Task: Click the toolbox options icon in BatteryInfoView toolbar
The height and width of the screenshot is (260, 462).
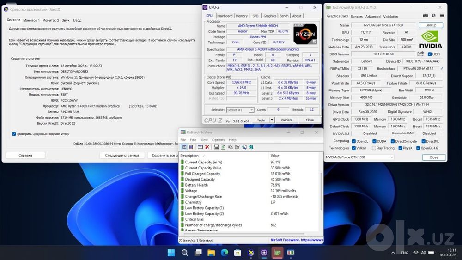Action: pos(237,147)
